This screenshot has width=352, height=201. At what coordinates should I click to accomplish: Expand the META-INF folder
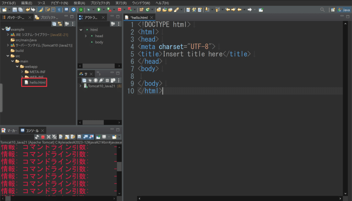click(x=22, y=72)
